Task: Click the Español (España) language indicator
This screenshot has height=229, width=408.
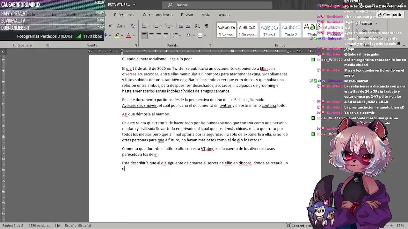Action: 78,226
